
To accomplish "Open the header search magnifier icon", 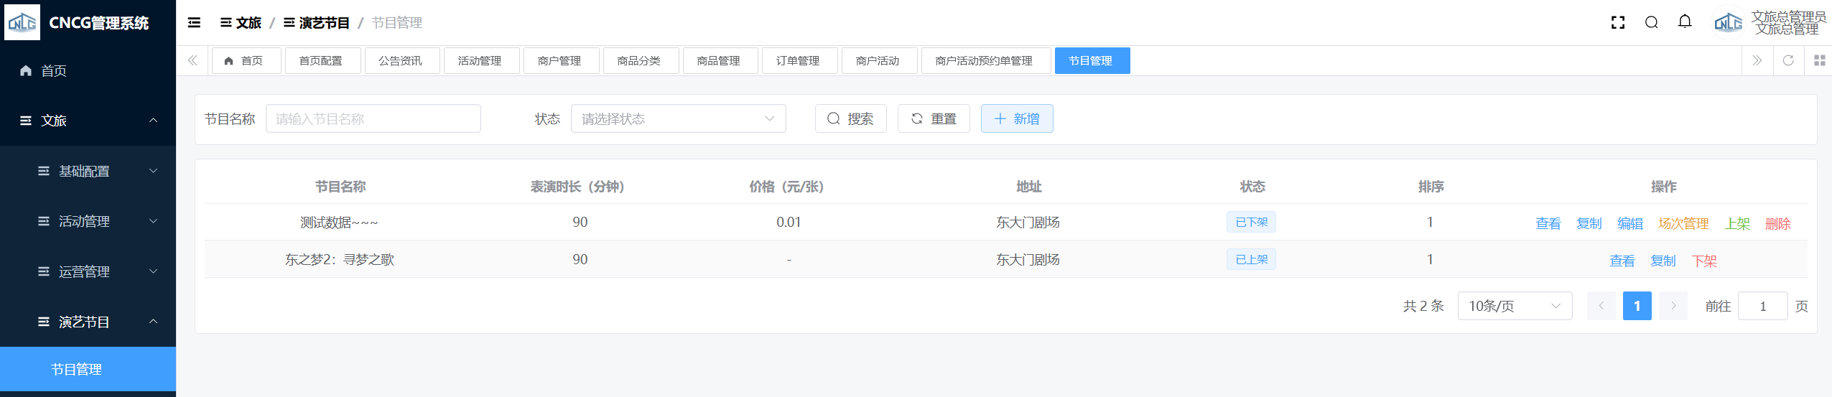I will tap(1651, 23).
